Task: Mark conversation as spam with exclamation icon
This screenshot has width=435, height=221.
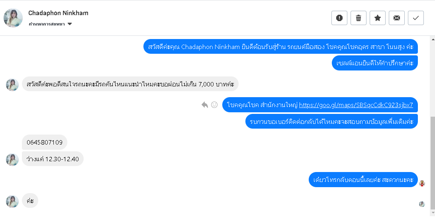Action: [x=339, y=18]
